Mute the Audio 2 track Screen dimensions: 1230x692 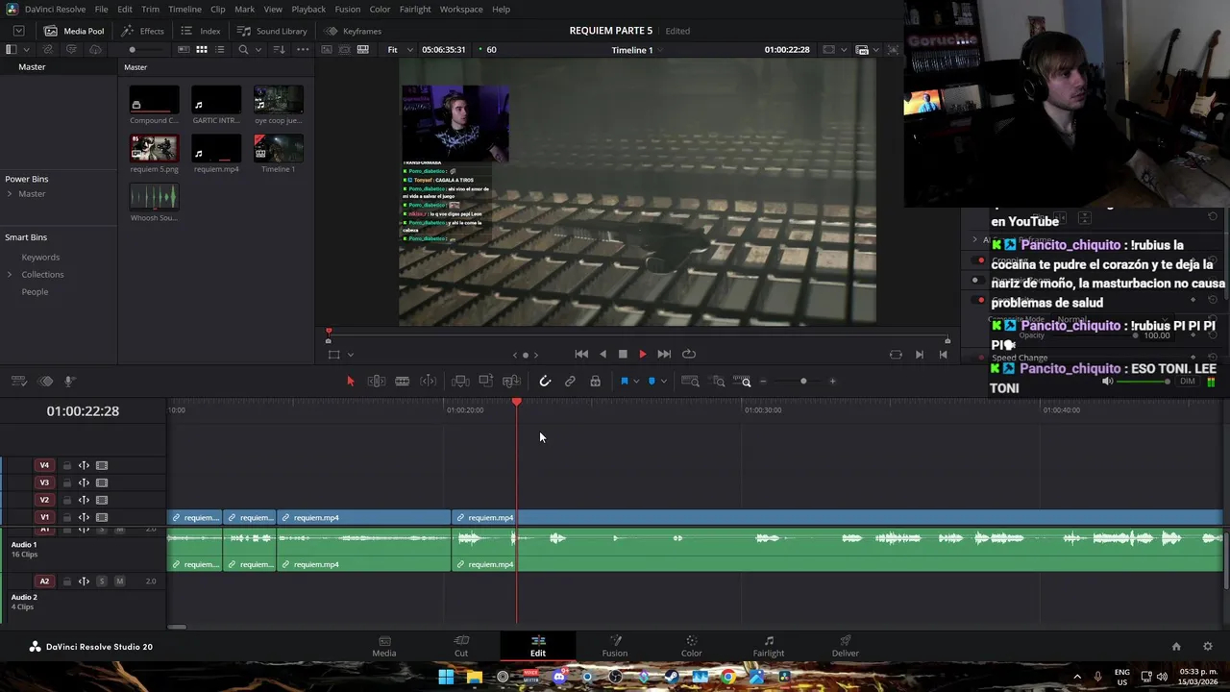[119, 581]
